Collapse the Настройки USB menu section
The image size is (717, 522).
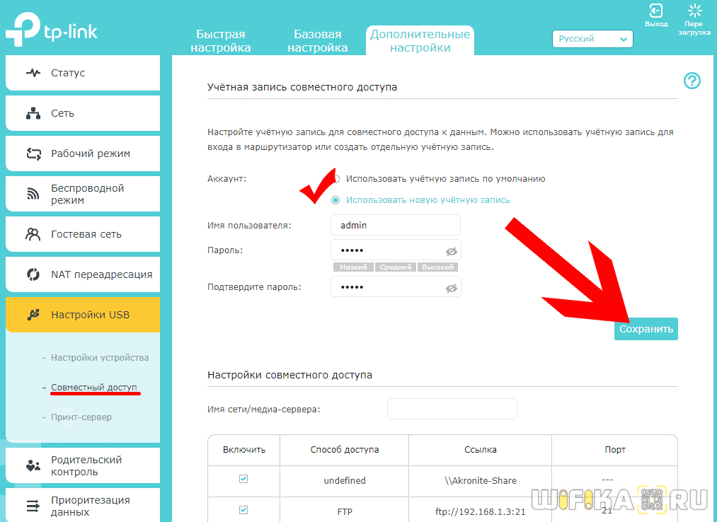pyautogui.click(x=83, y=315)
